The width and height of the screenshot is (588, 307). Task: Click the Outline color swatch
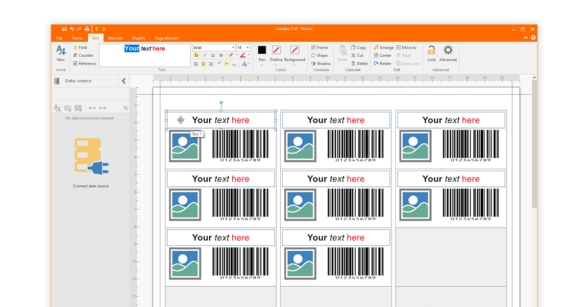[276, 50]
